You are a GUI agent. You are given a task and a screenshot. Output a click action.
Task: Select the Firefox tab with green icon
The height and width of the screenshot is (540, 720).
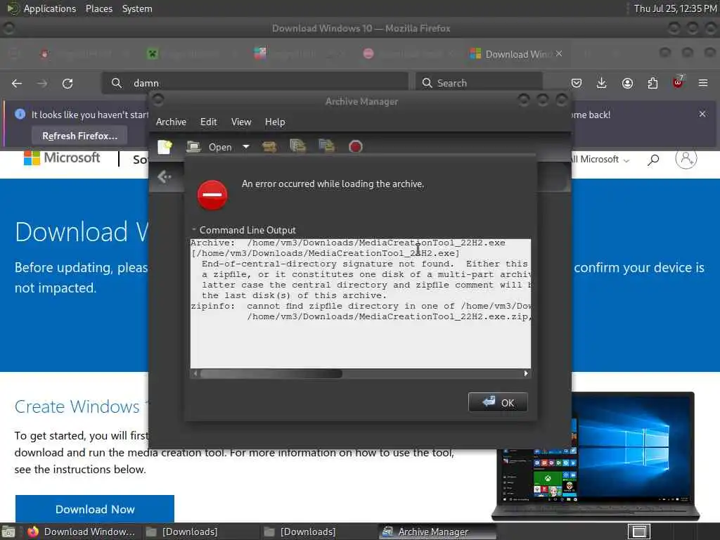tap(192, 53)
